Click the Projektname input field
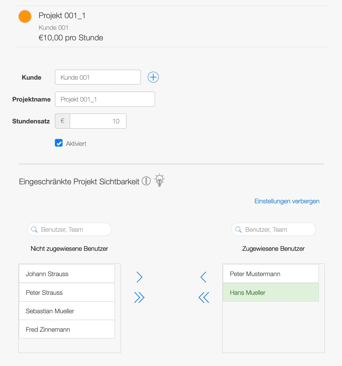This screenshot has width=342, height=366. pyautogui.click(x=105, y=99)
